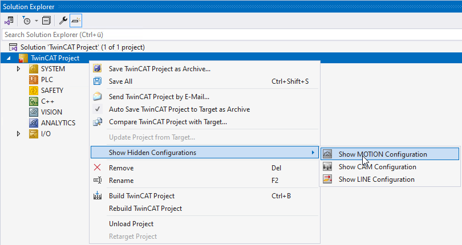Image resolution: width=462 pixels, height=245 pixels.
Task: Expand the SYSTEM node
Action: click(x=18, y=69)
